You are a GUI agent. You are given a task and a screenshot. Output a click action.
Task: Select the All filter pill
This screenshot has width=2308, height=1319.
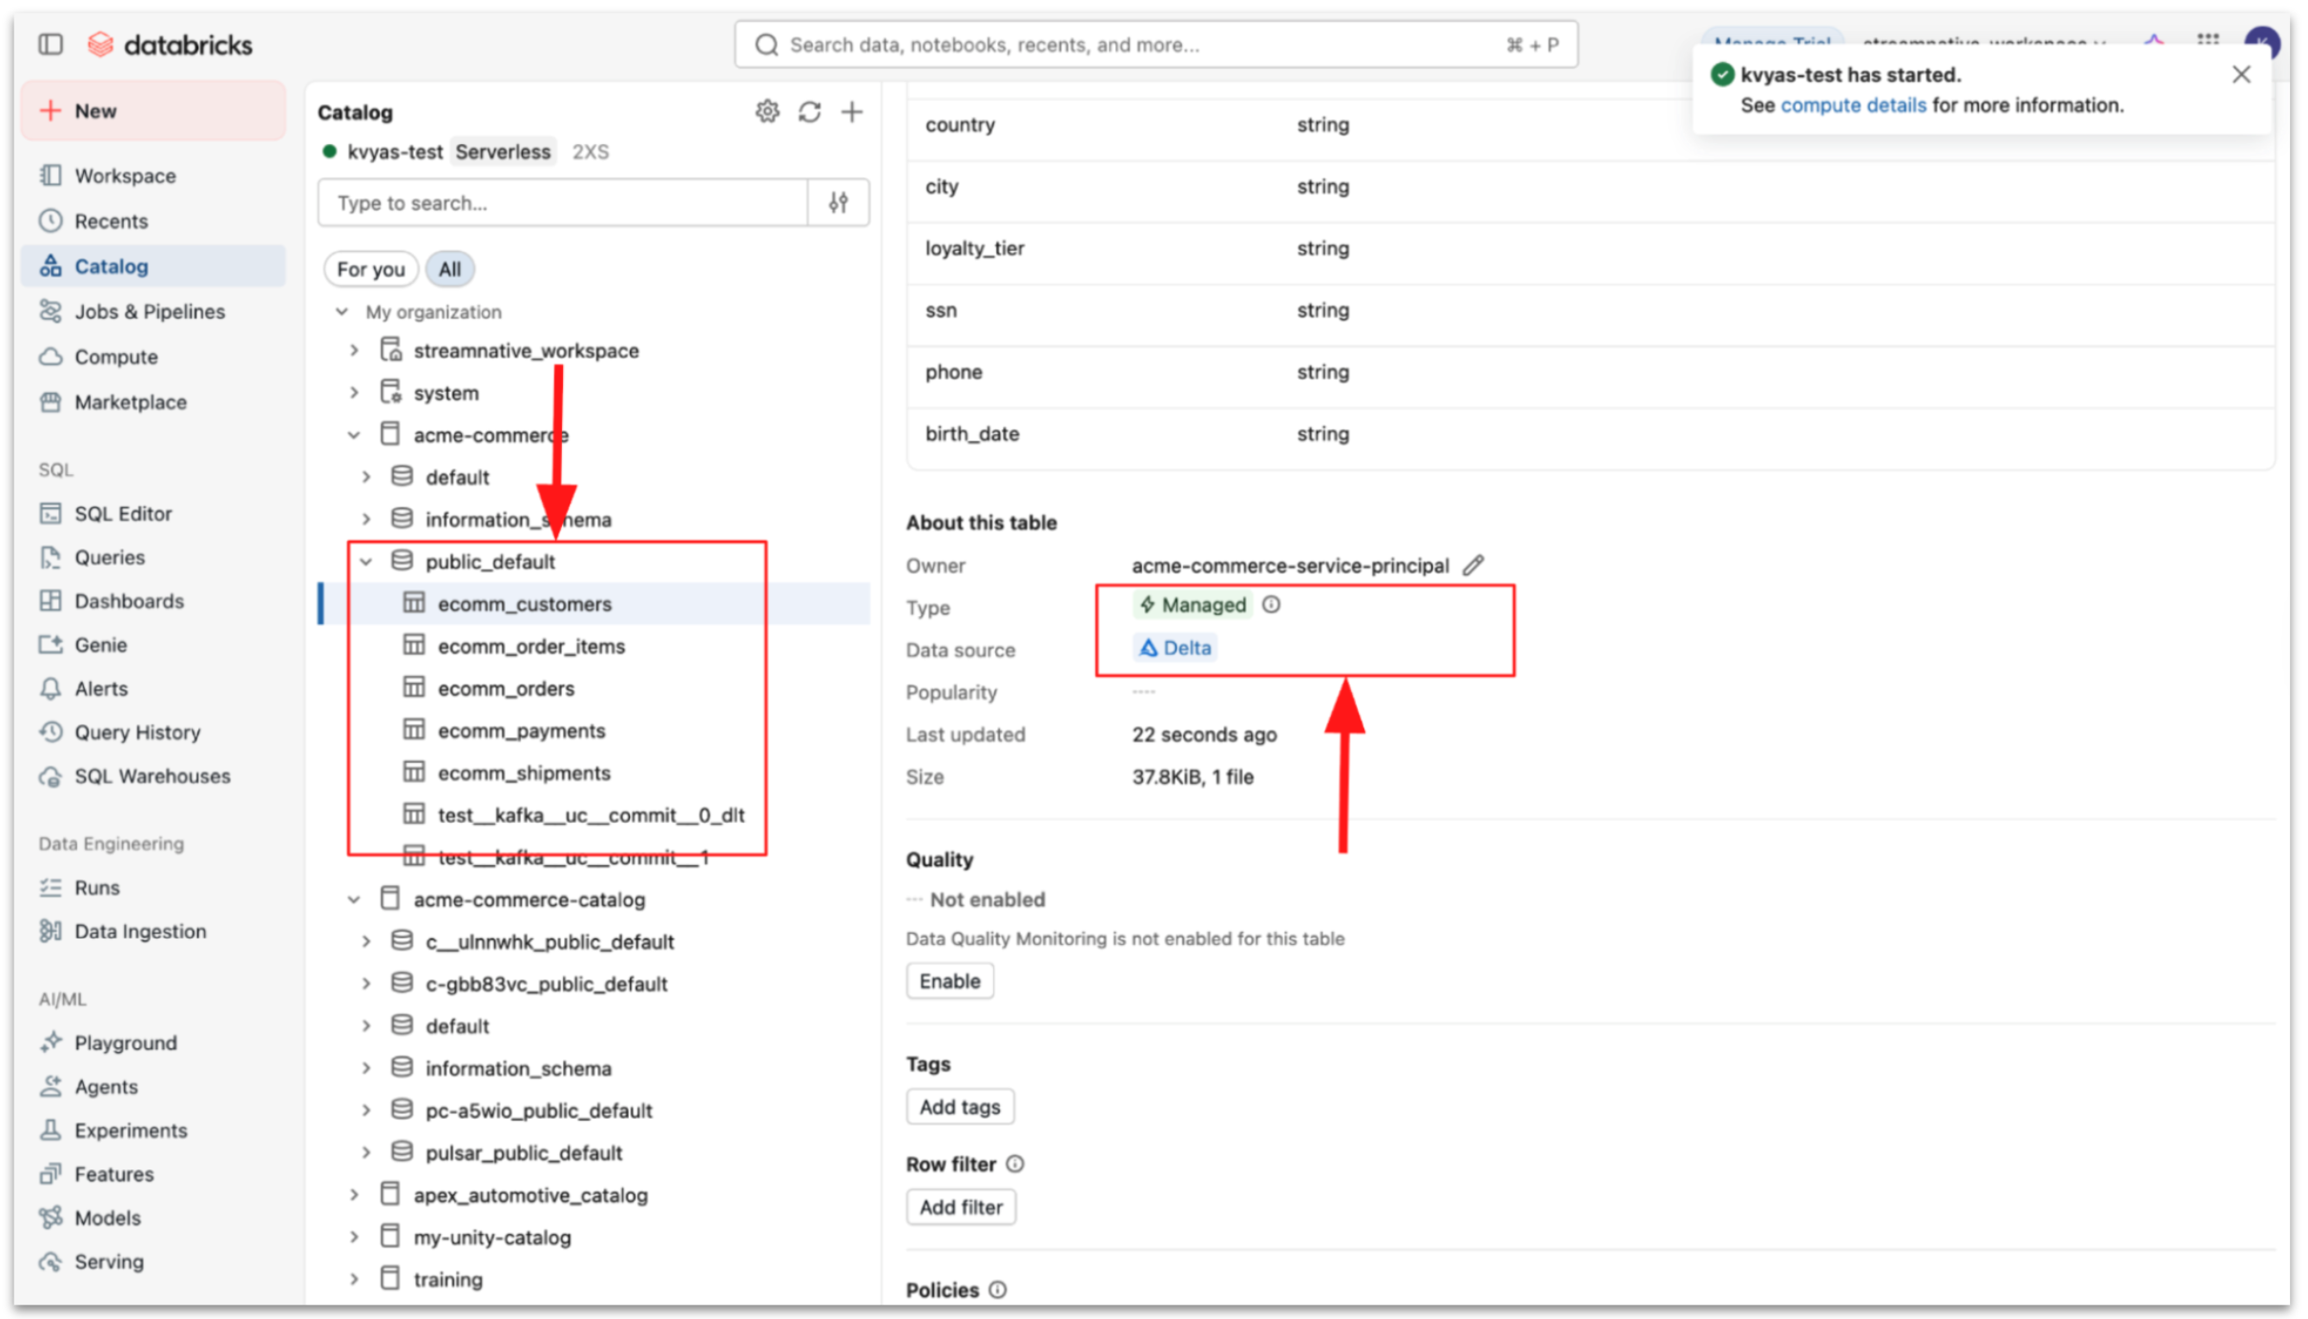pos(449,269)
